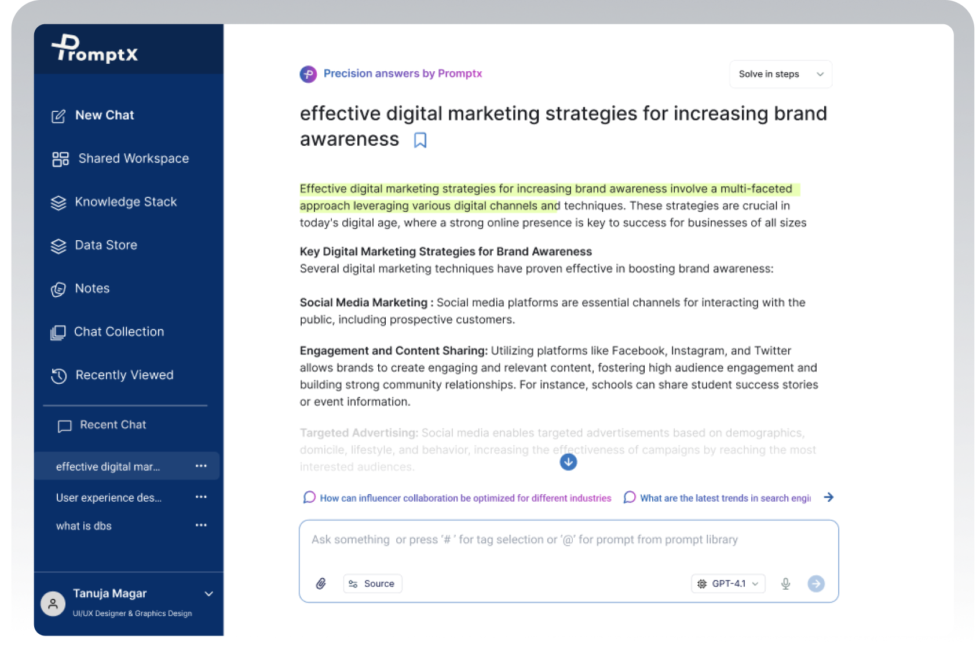Click the highlighted intro sentence

coord(550,197)
